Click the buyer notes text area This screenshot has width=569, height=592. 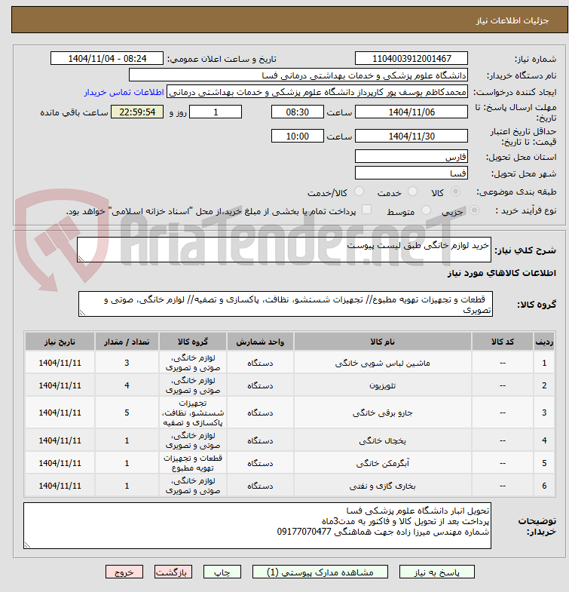257,526
